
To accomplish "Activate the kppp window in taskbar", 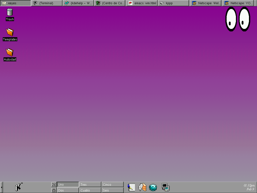I will point(173,3).
